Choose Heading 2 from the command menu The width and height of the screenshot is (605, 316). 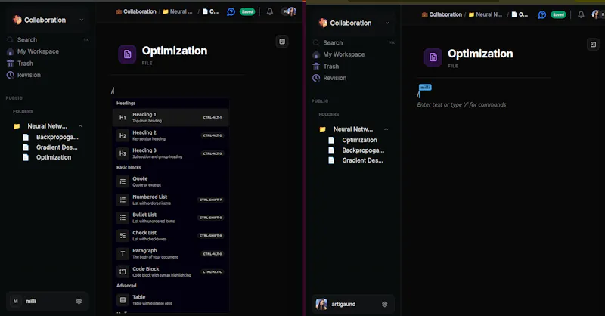click(170, 135)
